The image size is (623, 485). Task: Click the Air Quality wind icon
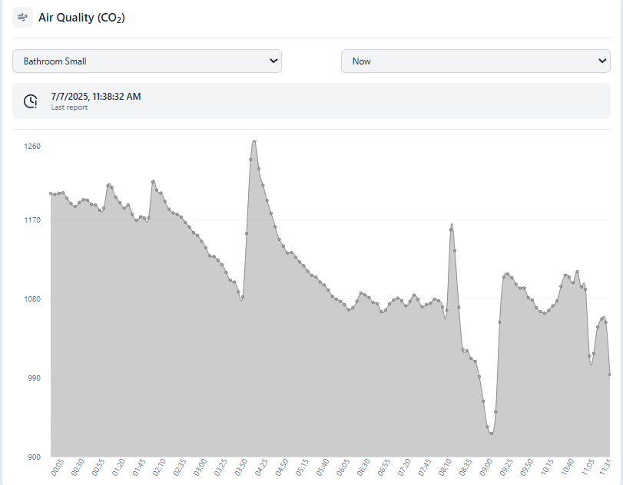tap(22, 17)
